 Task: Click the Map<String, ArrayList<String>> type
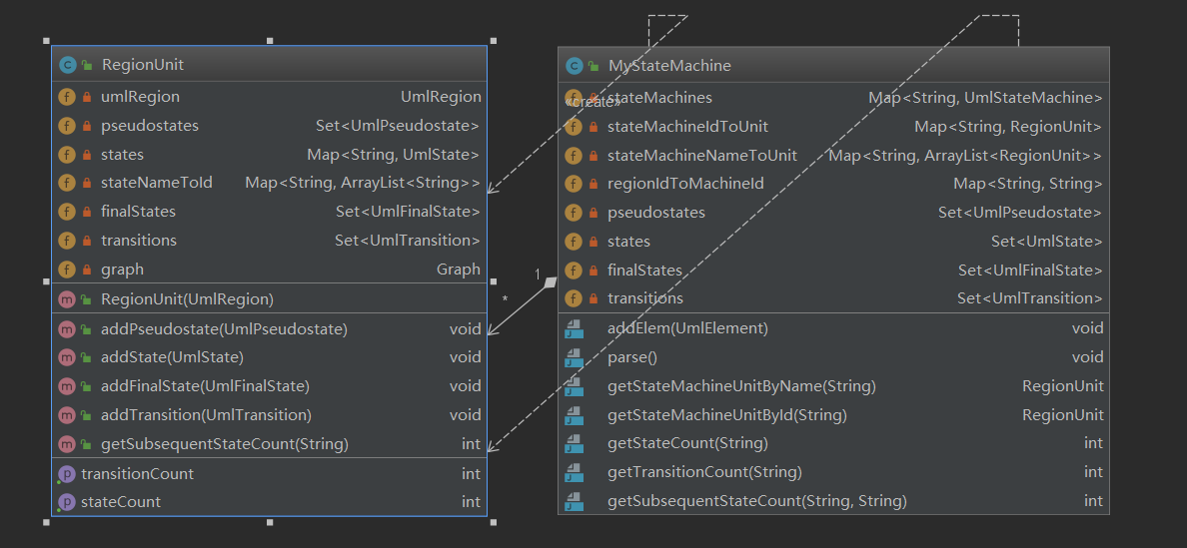click(x=363, y=183)
